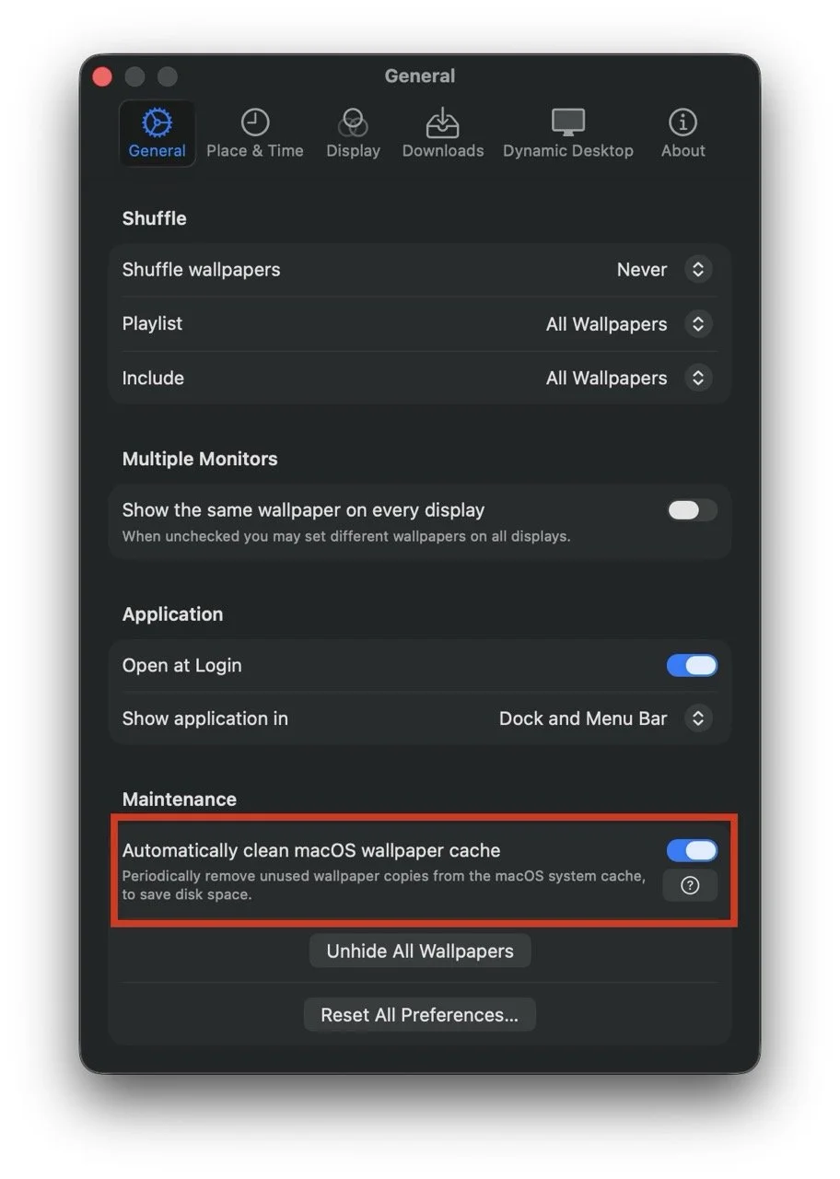Viewport: 840px width, 1179px height.
Task: Turn off Automatically clean macOS wallpaper cache
Action: [692, 850]
